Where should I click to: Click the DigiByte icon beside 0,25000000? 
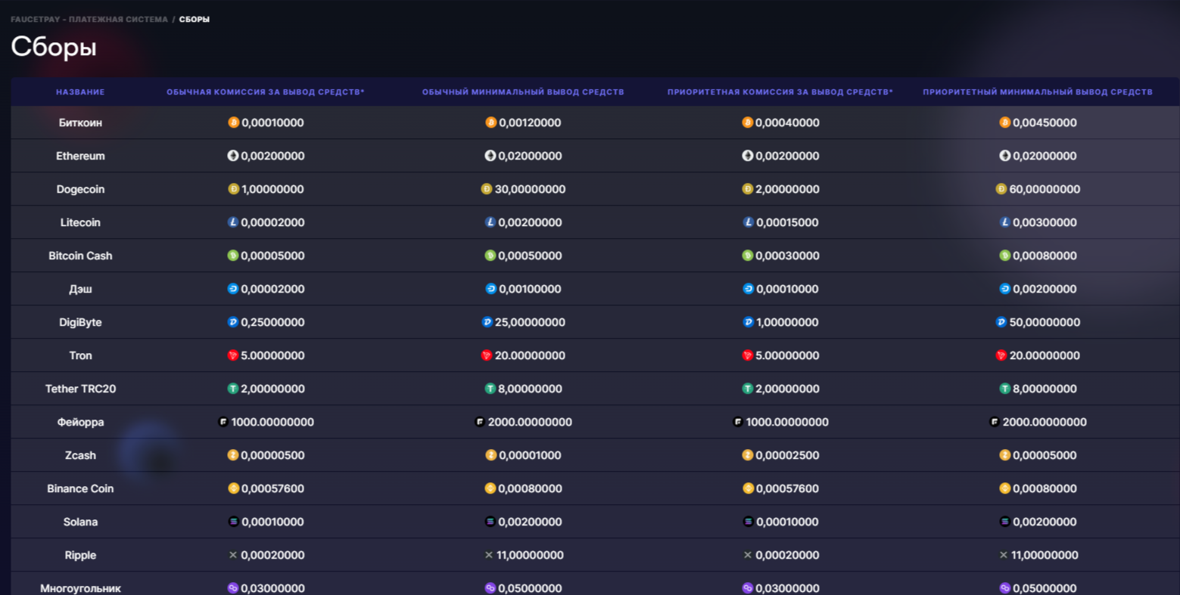pos(232,322)
